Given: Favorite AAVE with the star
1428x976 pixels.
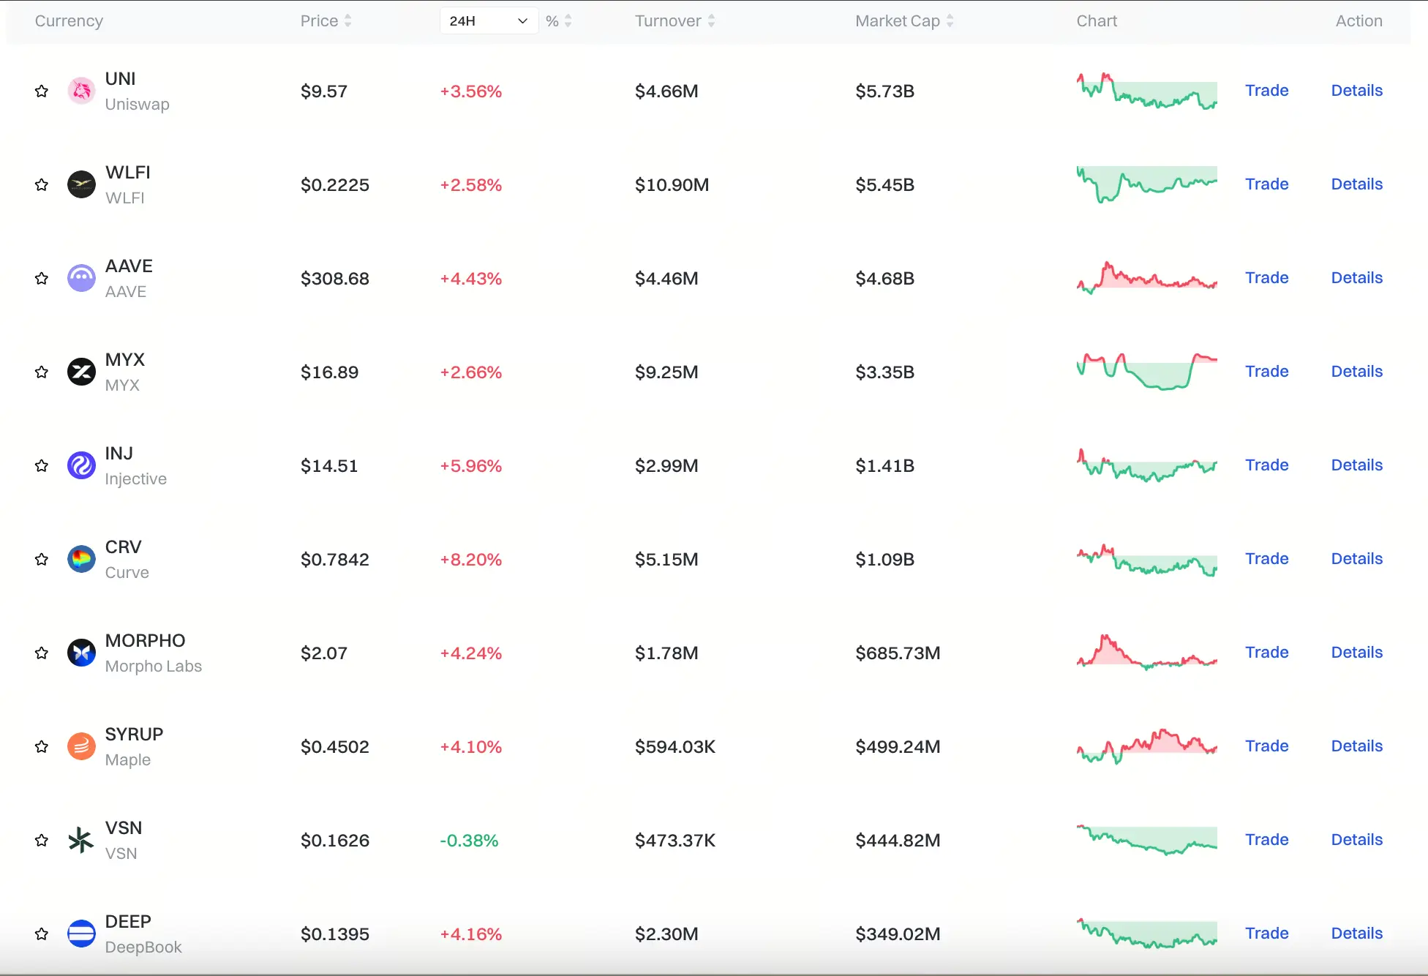Looking at the screenshot, I should pyautogui.click(x=42, y=278).
